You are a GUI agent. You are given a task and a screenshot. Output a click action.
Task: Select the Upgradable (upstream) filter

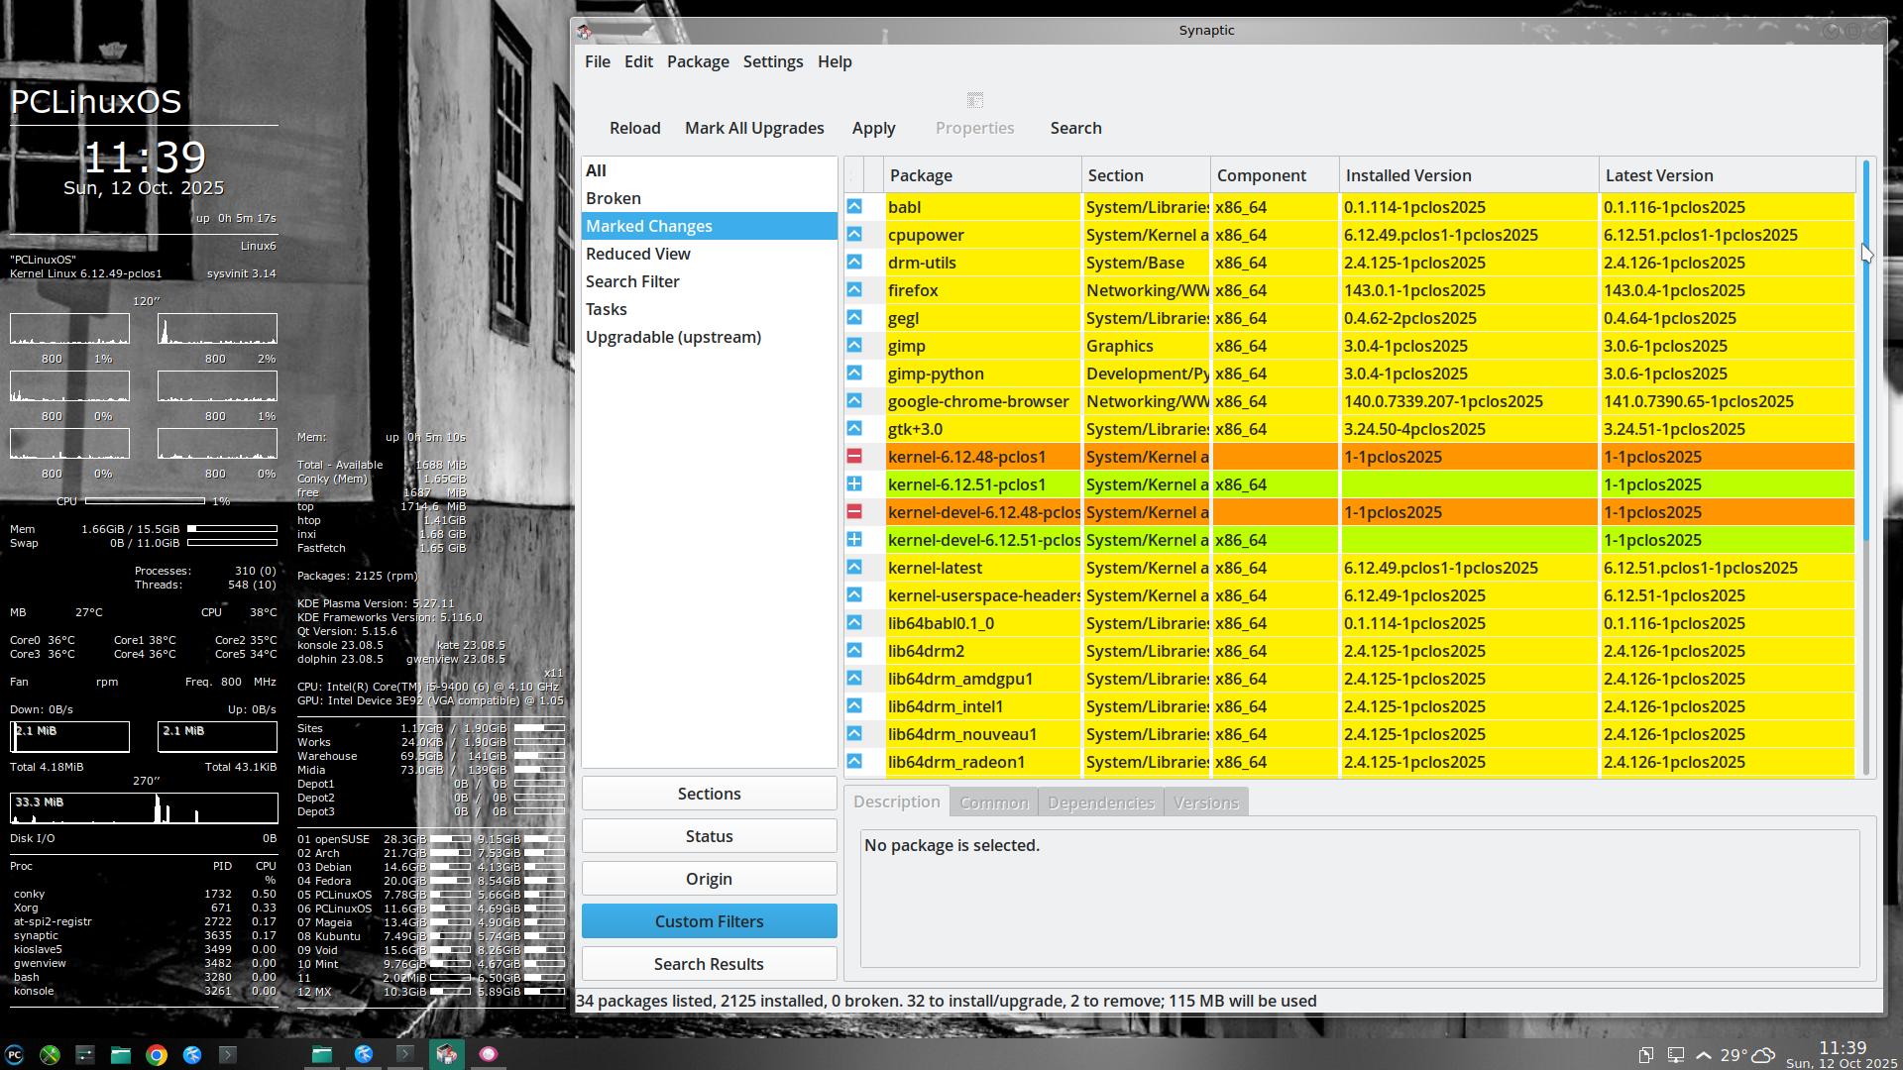point(673,337)
